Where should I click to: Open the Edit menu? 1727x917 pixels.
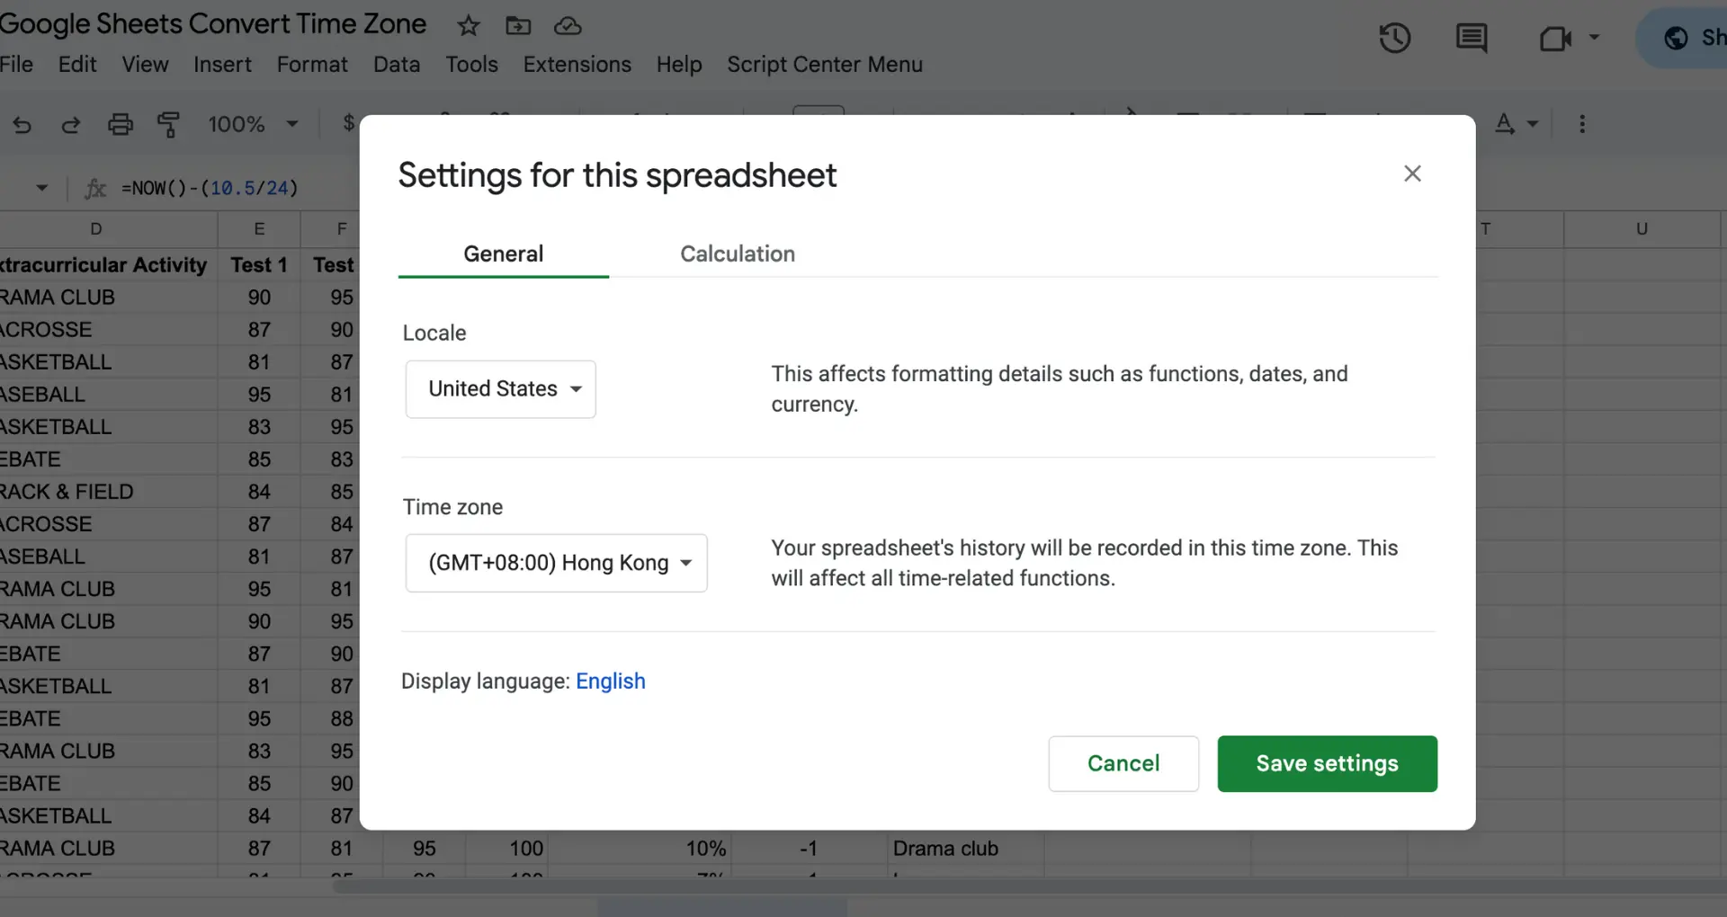click(77, 65)
